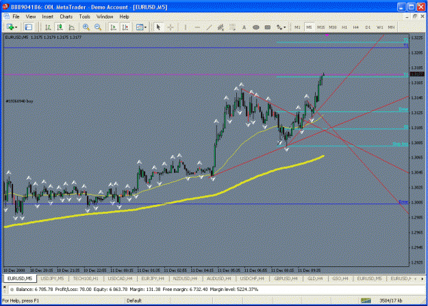Switch to line chart display
Image resolution: width=428 pixels, height=306 pixels.
pos(71,27)
